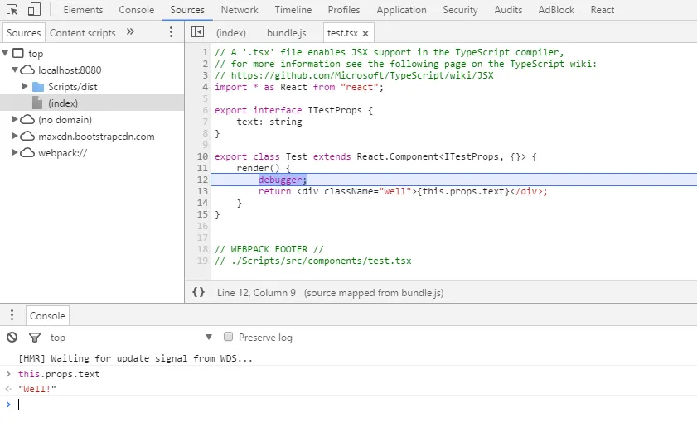Hide the navigator sidebar
Viewport: 697px width, 441px height.
pyautogui.click(x=197, y=32)
